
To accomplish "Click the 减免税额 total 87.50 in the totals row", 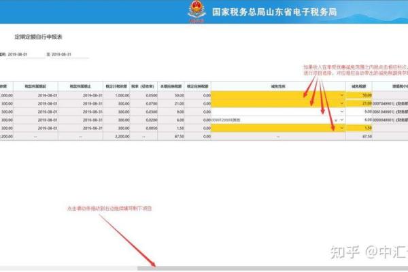I will tap(359, 136).
